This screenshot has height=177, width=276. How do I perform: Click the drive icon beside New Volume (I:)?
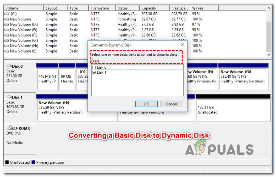(x=7, y=51)
